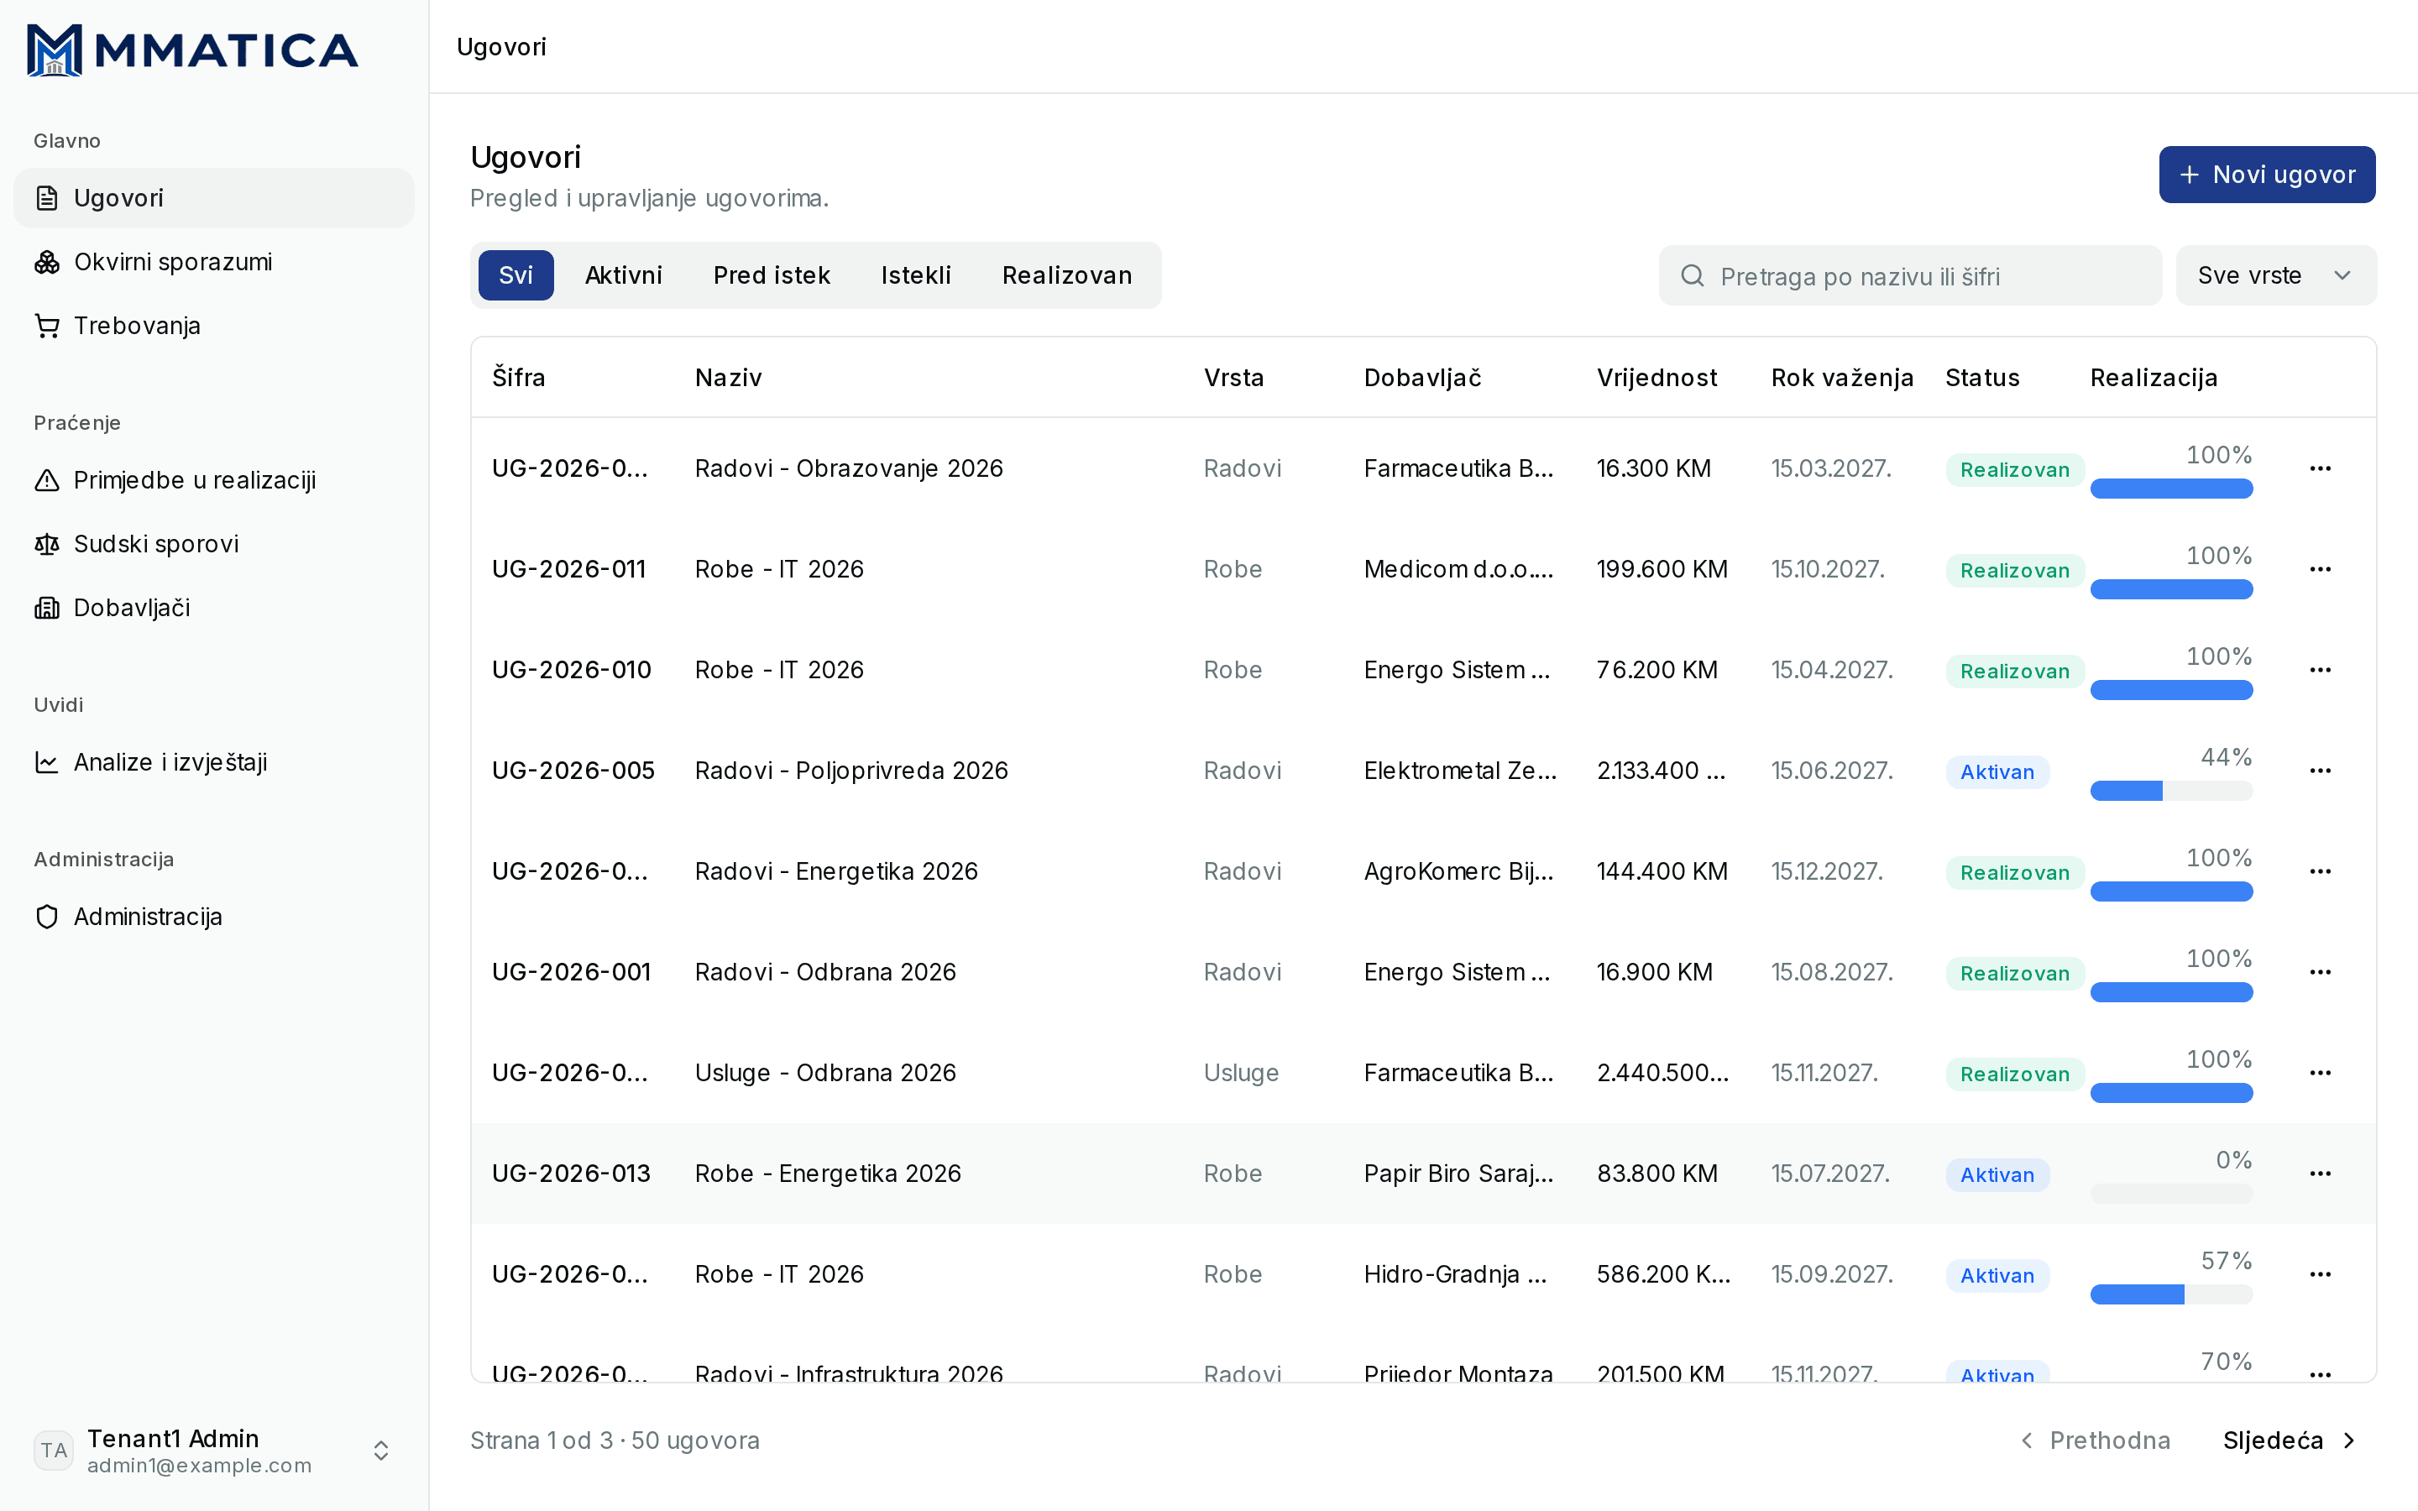This screenshot has width=2418, height=1511.
Task: Click the Okvirni sporazumi boxes icon
Action: point(47,262)
